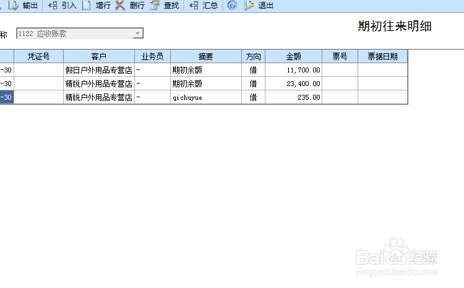Image resolution: width=464 pixels, height=288 pixels.
Task: Select the highlighted -30 date cell
Action: click(x=7, y=97)
